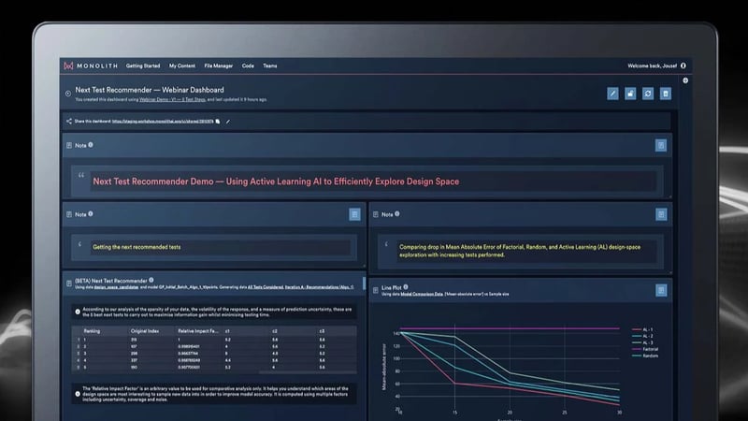Open the shared dashboard URL link
The width and height of the screenshot is (748, 421).
[163, 122]
